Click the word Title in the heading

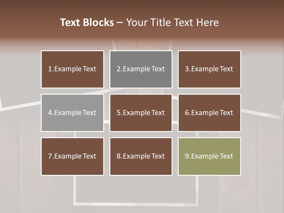(x=162, y=22)
